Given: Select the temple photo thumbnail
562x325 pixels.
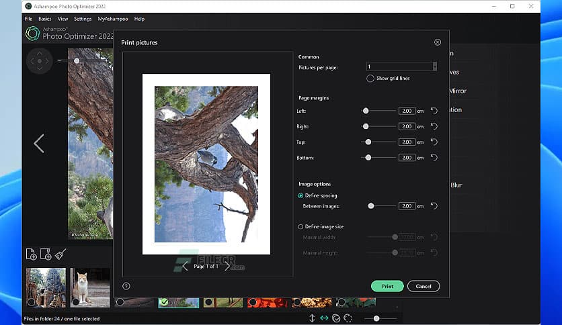Looking at the screenshot, I should pyautogui.click(x=46, y=287).
